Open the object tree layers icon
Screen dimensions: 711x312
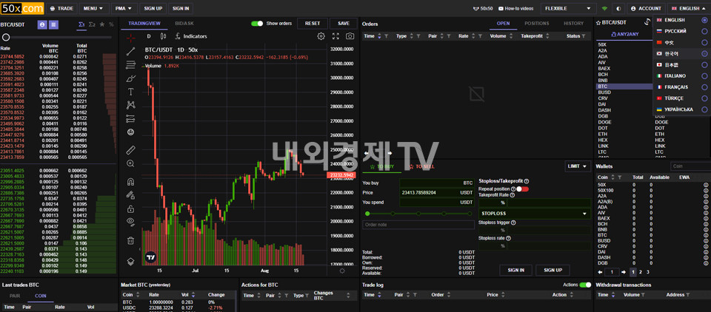pos(130,261)
